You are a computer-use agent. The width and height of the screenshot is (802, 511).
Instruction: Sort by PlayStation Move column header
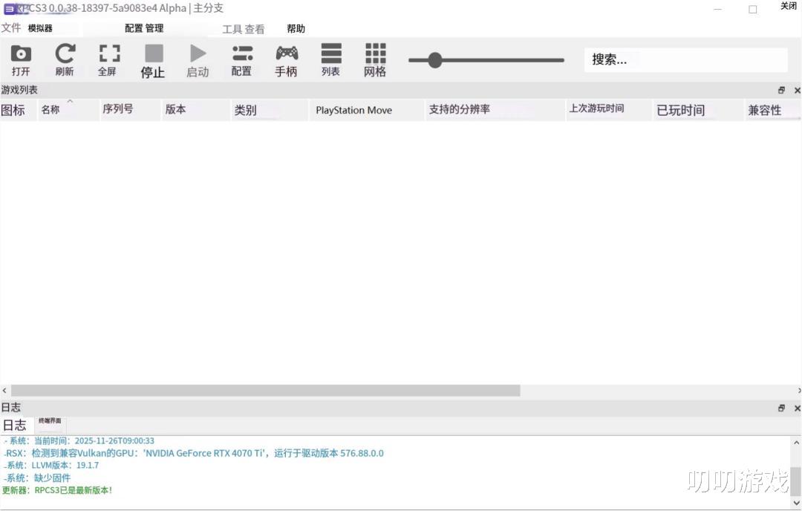click(367, 109)
